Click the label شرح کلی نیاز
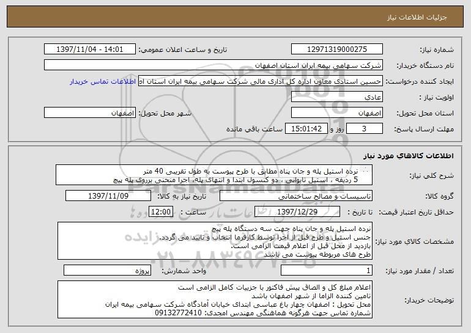The height and width of the screenshot is (333, 471). pos(432,176)
